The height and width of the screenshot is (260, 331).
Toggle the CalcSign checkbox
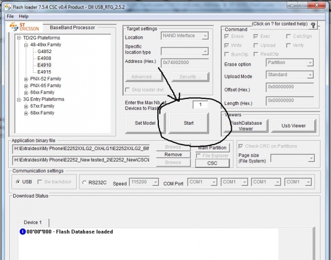289,36
